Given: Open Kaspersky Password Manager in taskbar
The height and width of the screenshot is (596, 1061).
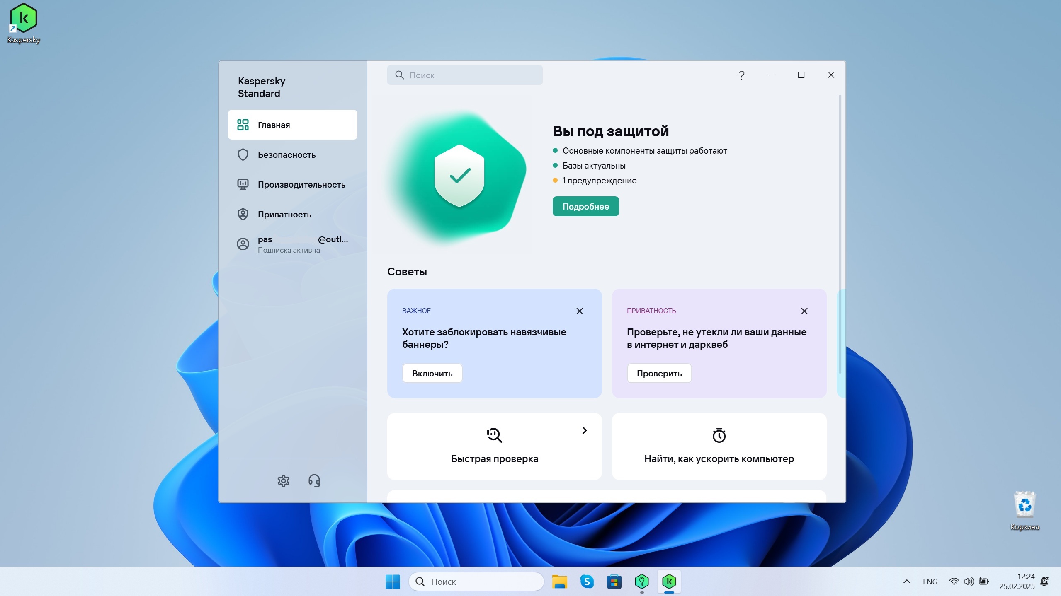Looking at the screenshot, I should click(x=641, y=582).
